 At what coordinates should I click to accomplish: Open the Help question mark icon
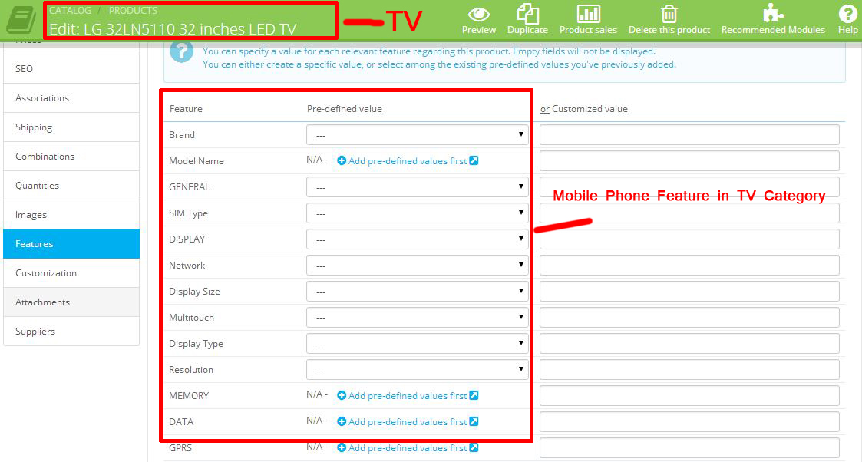(847, 14)
